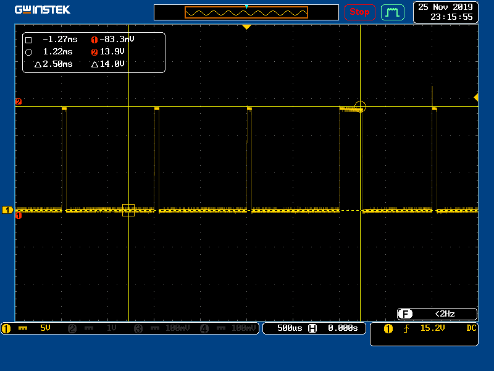
Task: Open the frequency counter <2Hz readout
Action: coord(437,314)
